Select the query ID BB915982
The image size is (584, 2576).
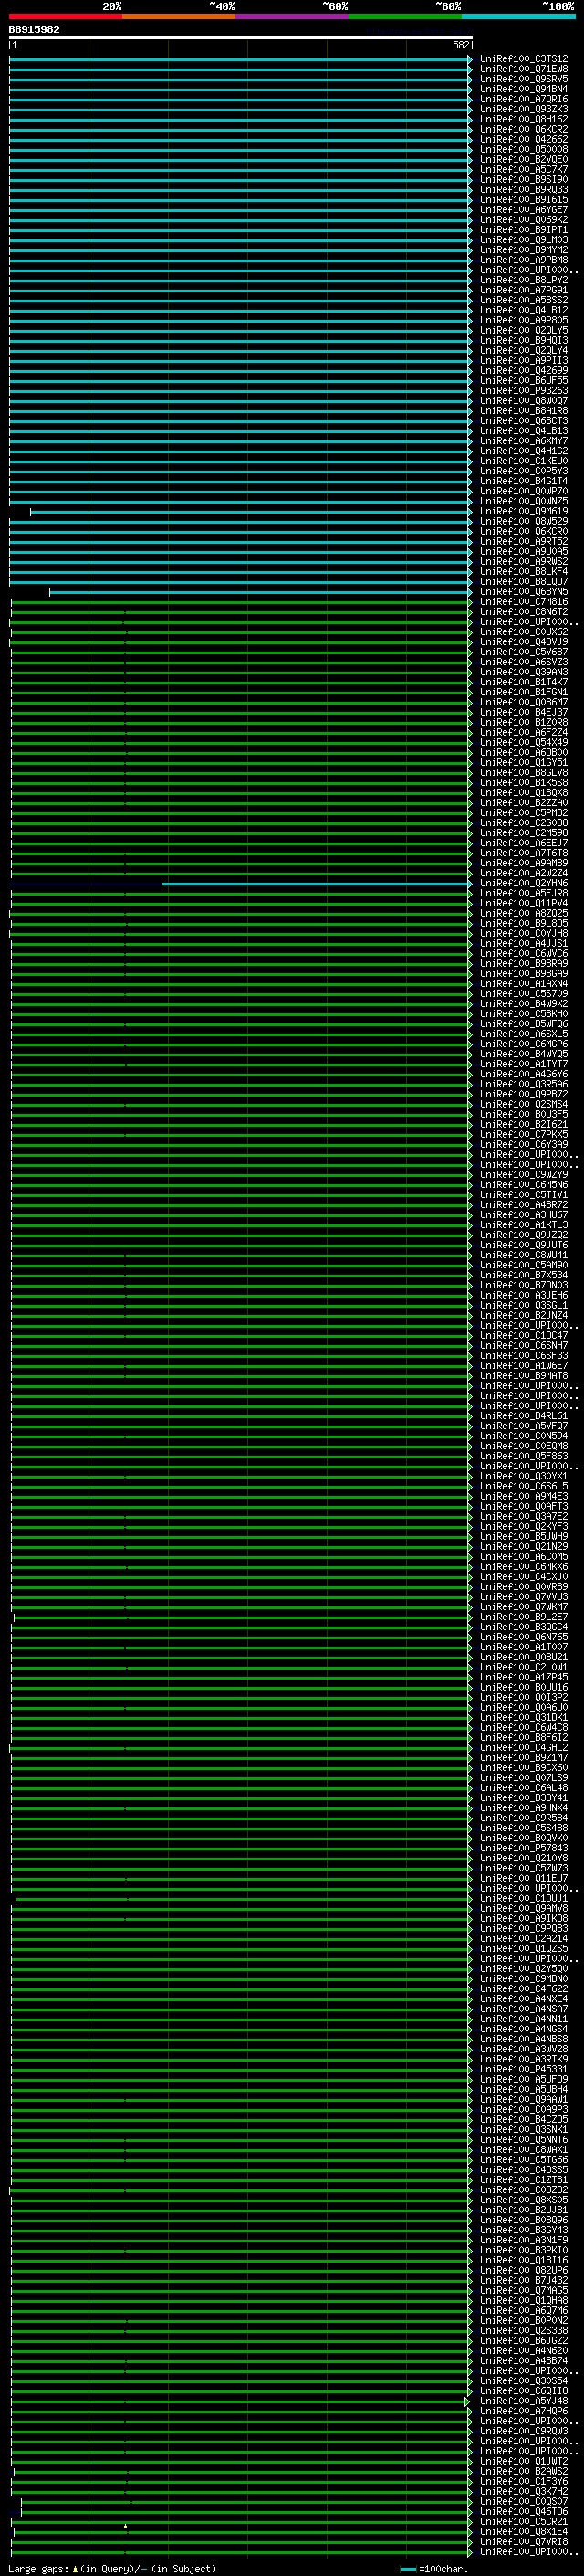(34, 29)
